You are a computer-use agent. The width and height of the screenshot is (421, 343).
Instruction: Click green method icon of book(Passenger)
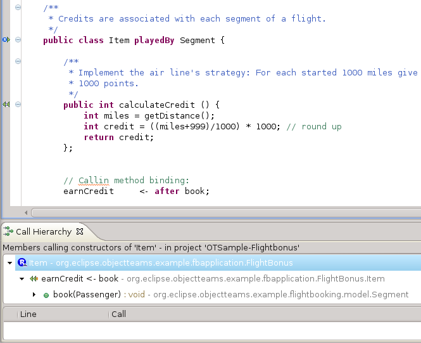click(46, 295)
